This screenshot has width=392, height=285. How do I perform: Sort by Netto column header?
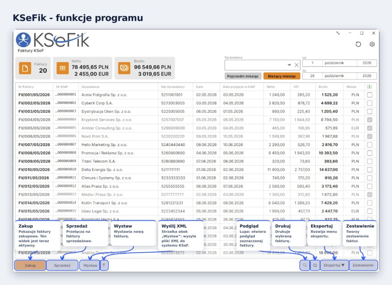pos(271,87)
